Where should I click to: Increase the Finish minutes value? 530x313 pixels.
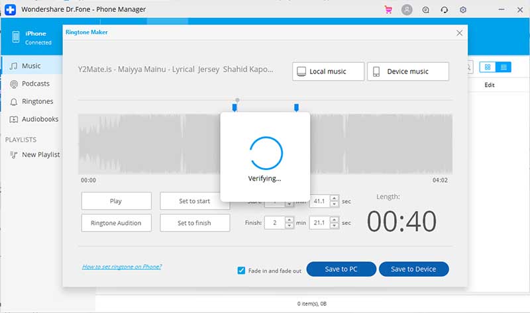pyautogui.click(x=289, y=220)
